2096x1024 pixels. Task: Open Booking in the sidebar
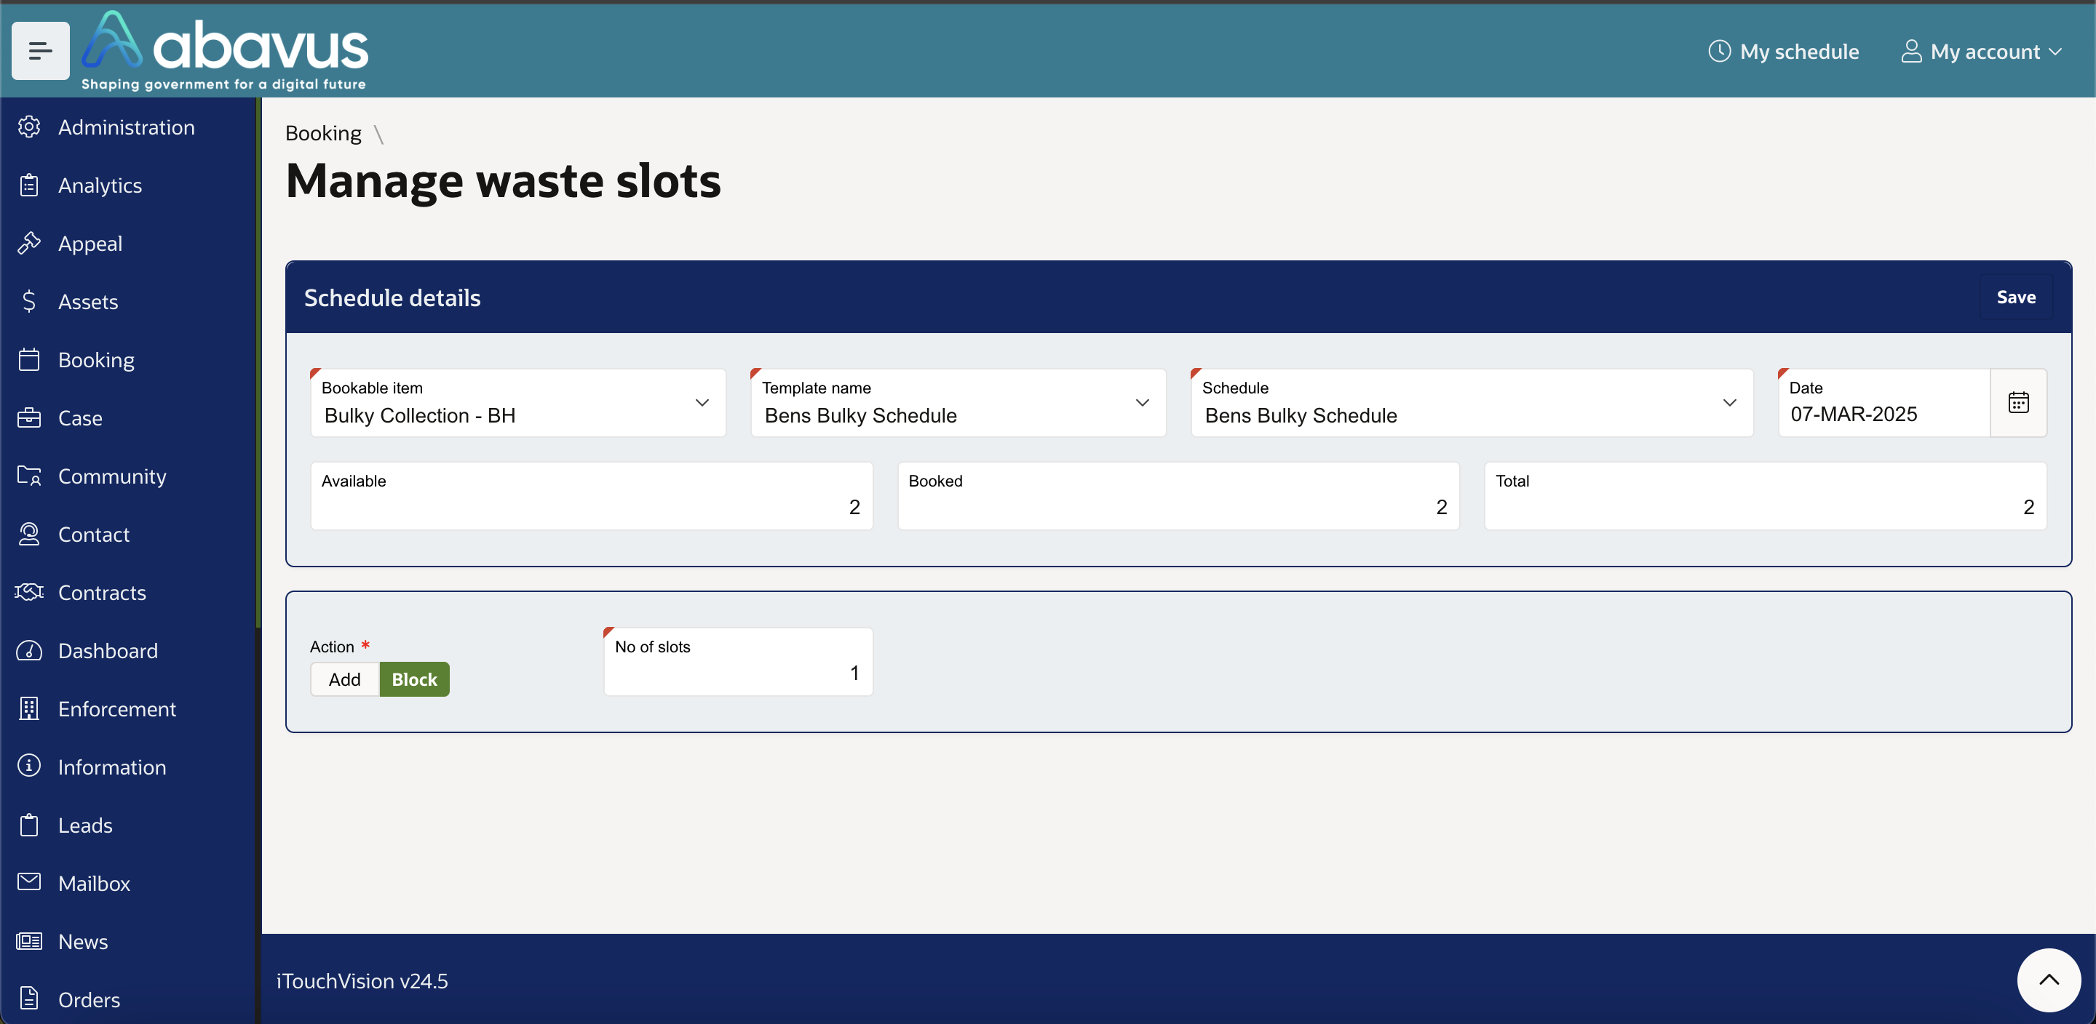(x=96, y=359)
